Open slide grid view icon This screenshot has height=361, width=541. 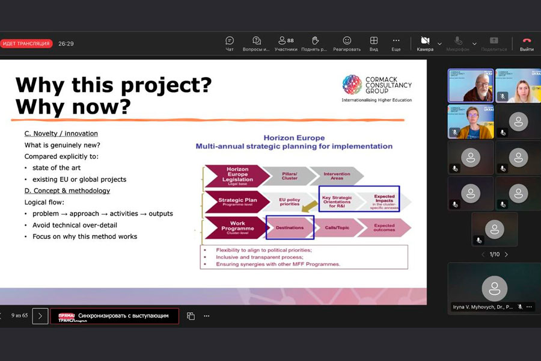[191, 316]
